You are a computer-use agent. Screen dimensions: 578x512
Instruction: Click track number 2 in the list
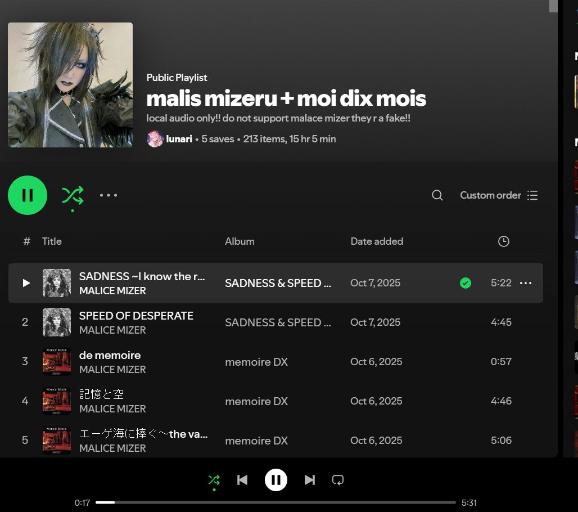25,322
